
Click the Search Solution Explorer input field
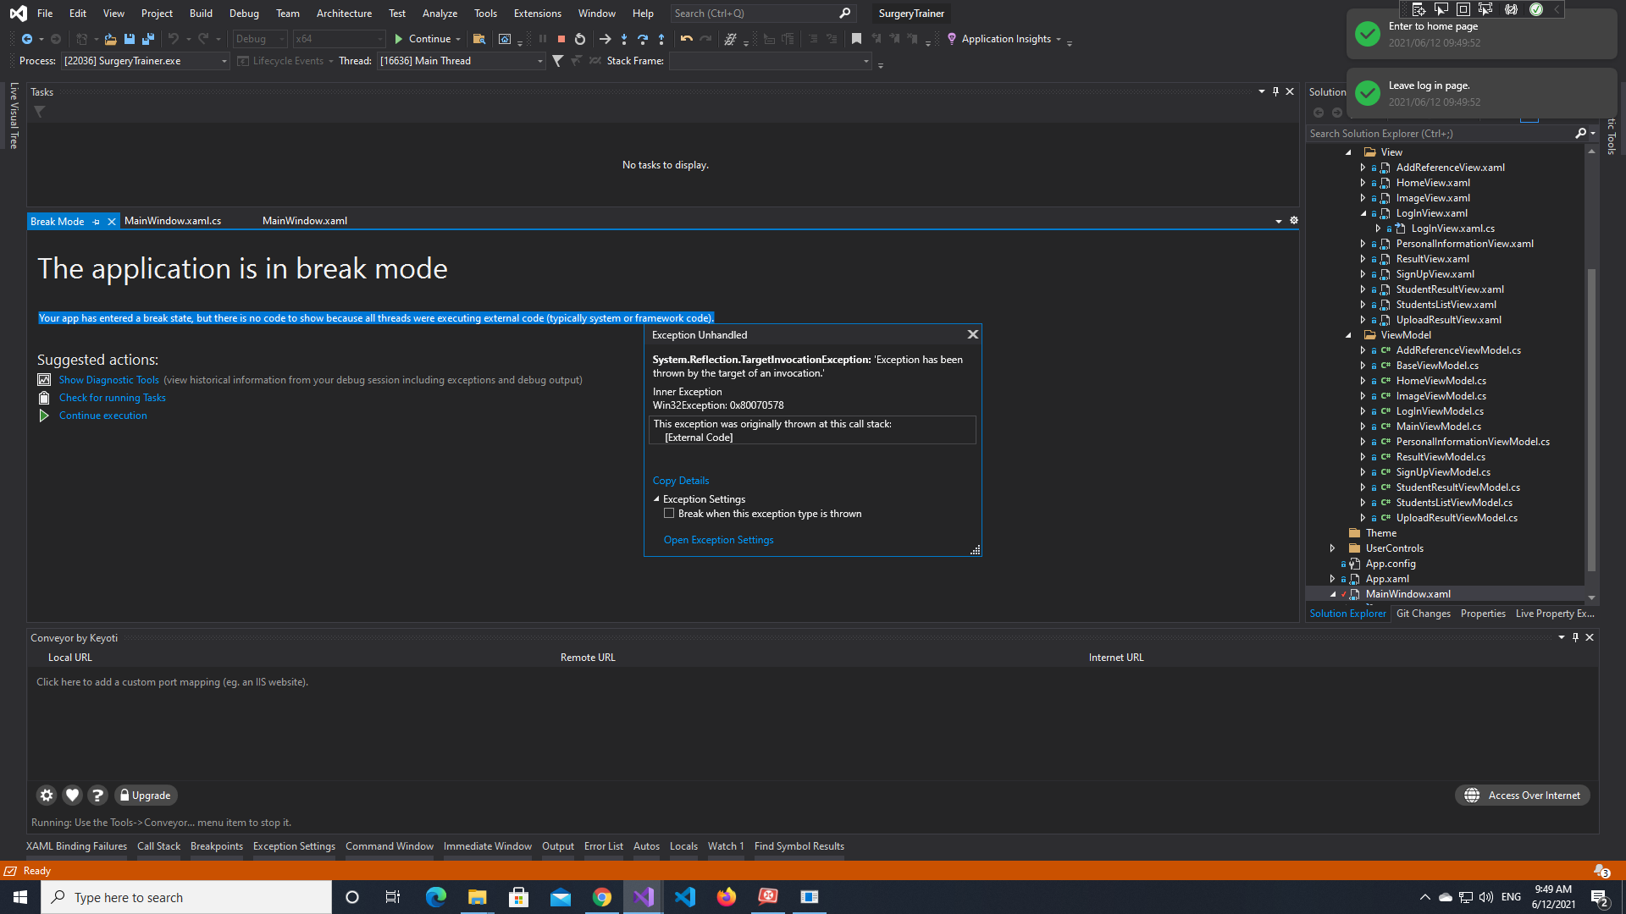tap(1440, 133)
